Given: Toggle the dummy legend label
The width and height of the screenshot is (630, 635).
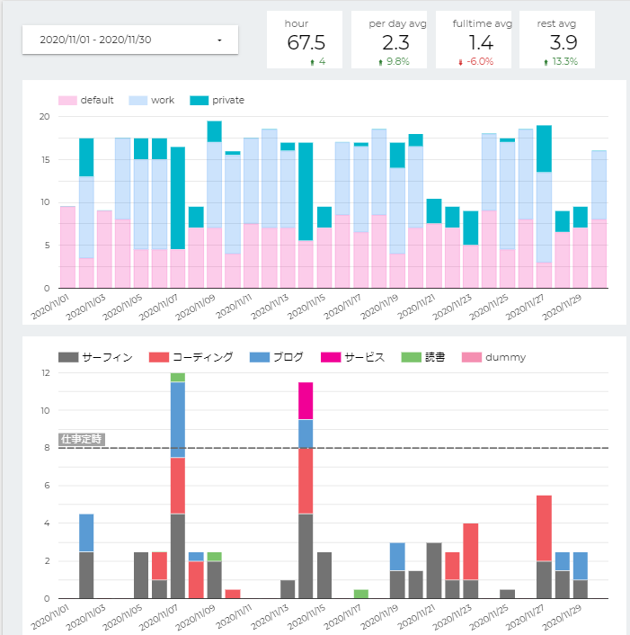Looking at the screenshot, I should click(506, 357).
